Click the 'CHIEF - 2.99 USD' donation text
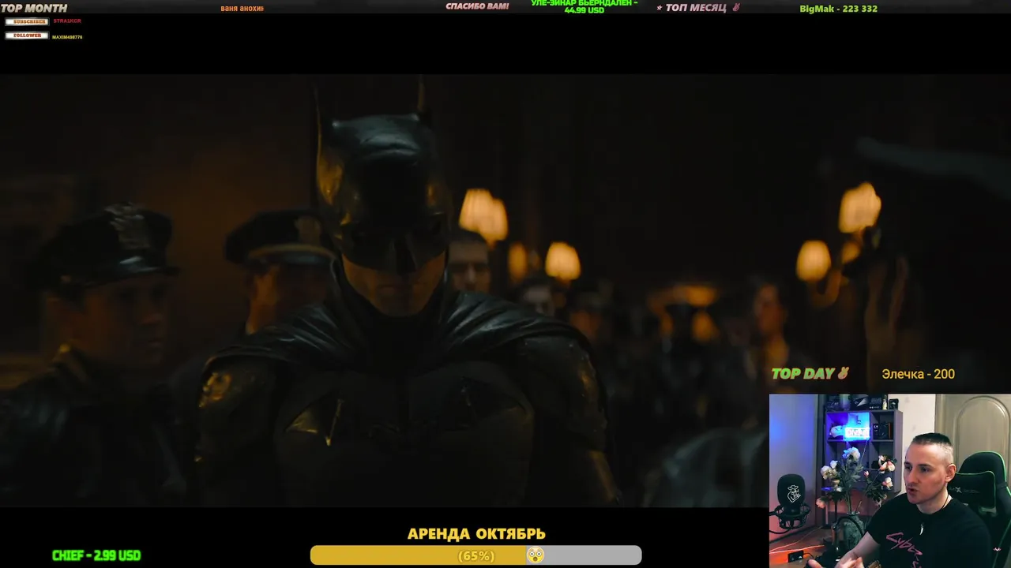Image resolution: width=1011 pixels, height=568 pixels. pyautogui.click(x=96, y=555)
